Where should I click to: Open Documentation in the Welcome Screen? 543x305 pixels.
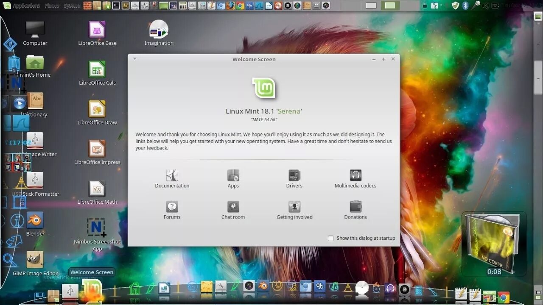tap(172, 179)
